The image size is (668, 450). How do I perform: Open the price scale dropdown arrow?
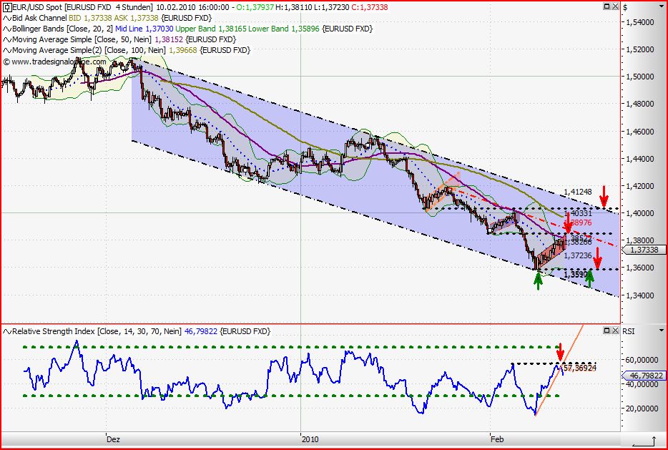[x=662, y=6]
